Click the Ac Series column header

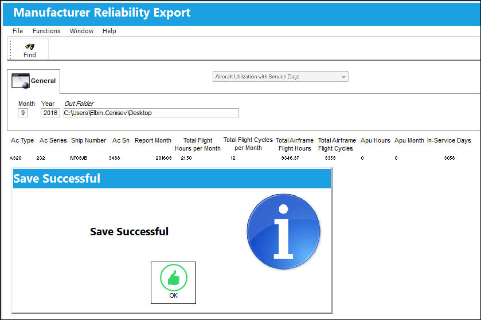[x=53, y=140]
